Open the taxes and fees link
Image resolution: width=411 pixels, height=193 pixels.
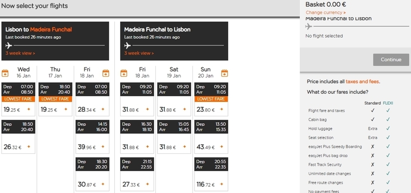362,82
